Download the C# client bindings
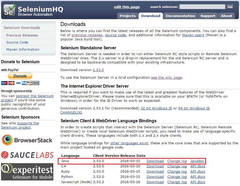 [x=155, y=166]
